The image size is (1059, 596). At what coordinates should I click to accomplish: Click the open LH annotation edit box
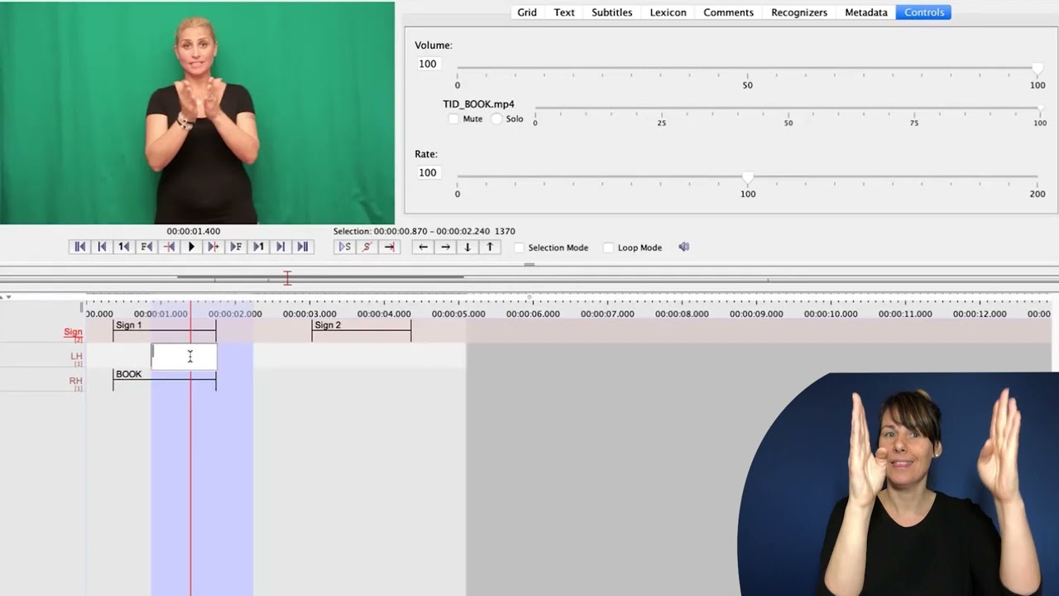pyautogui.click(x=184, y=357)
